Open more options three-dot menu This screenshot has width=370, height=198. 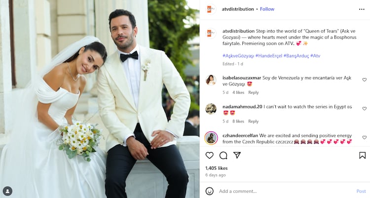click(362, 9)
